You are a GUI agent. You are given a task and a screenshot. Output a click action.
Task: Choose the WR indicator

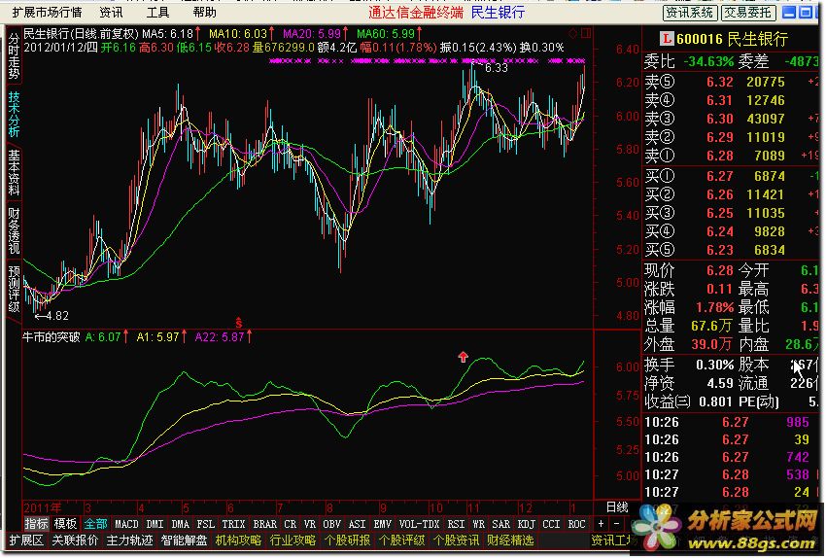click(479, 524)
